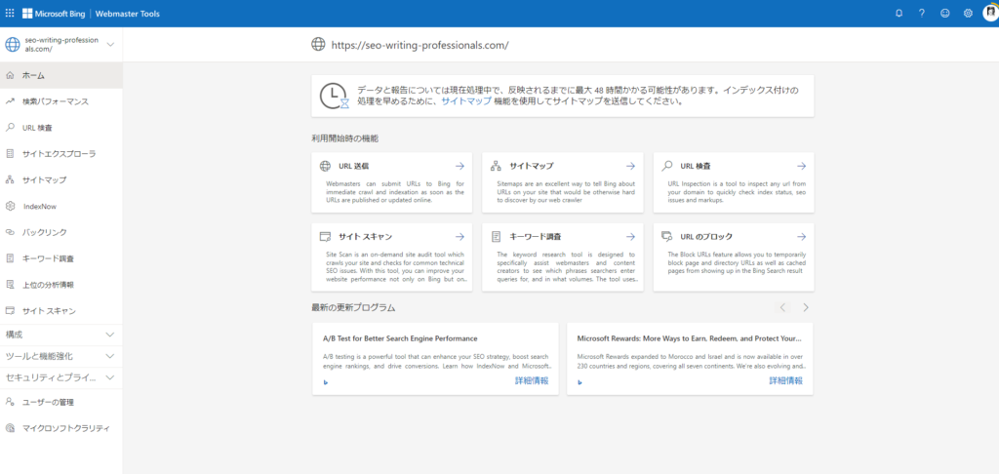Click the サイト スキャン icon in sidebar
The image size is (999, 474).
10,311
